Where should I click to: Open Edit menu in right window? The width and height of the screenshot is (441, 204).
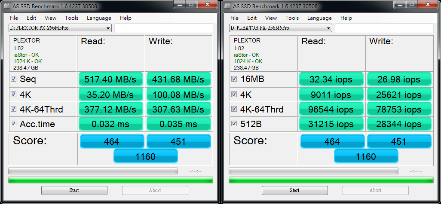pyautogui.click(x=252, y=18)
